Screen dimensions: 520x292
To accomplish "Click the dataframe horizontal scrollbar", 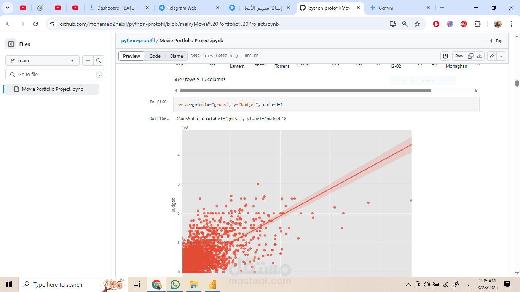I will (306, 90).
